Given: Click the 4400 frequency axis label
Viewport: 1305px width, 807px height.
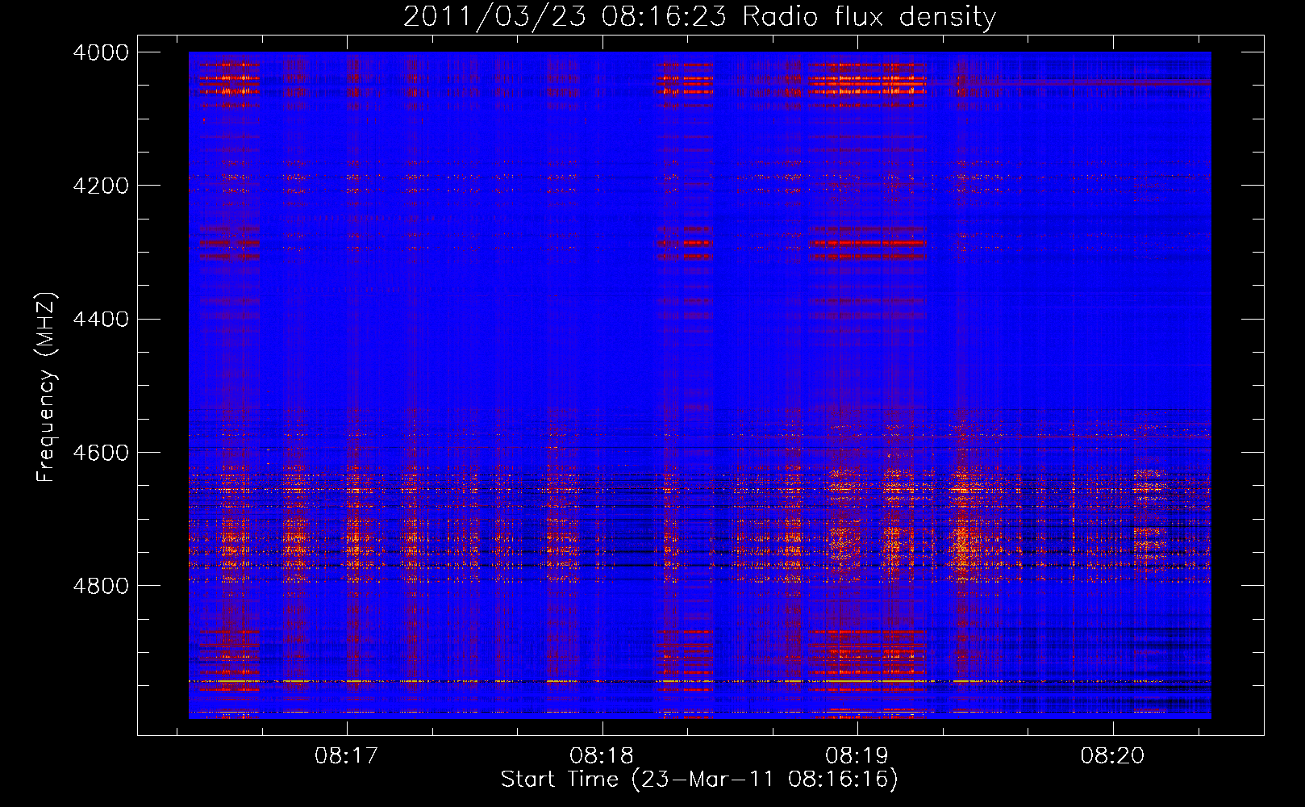Looking at the screenshot, I should pyautogui.click(x=101, y=319).
